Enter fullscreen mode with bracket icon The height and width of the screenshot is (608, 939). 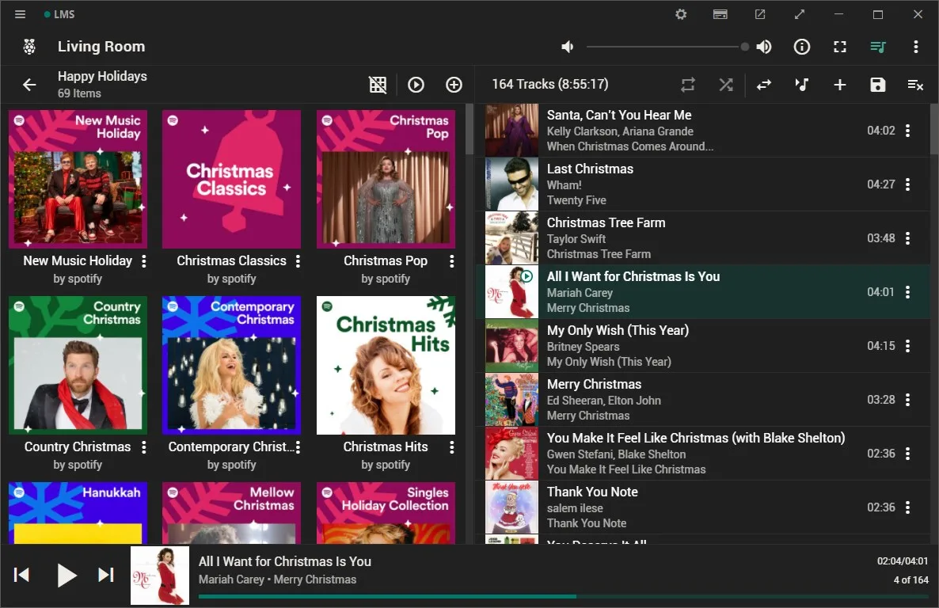click(840, 47)
